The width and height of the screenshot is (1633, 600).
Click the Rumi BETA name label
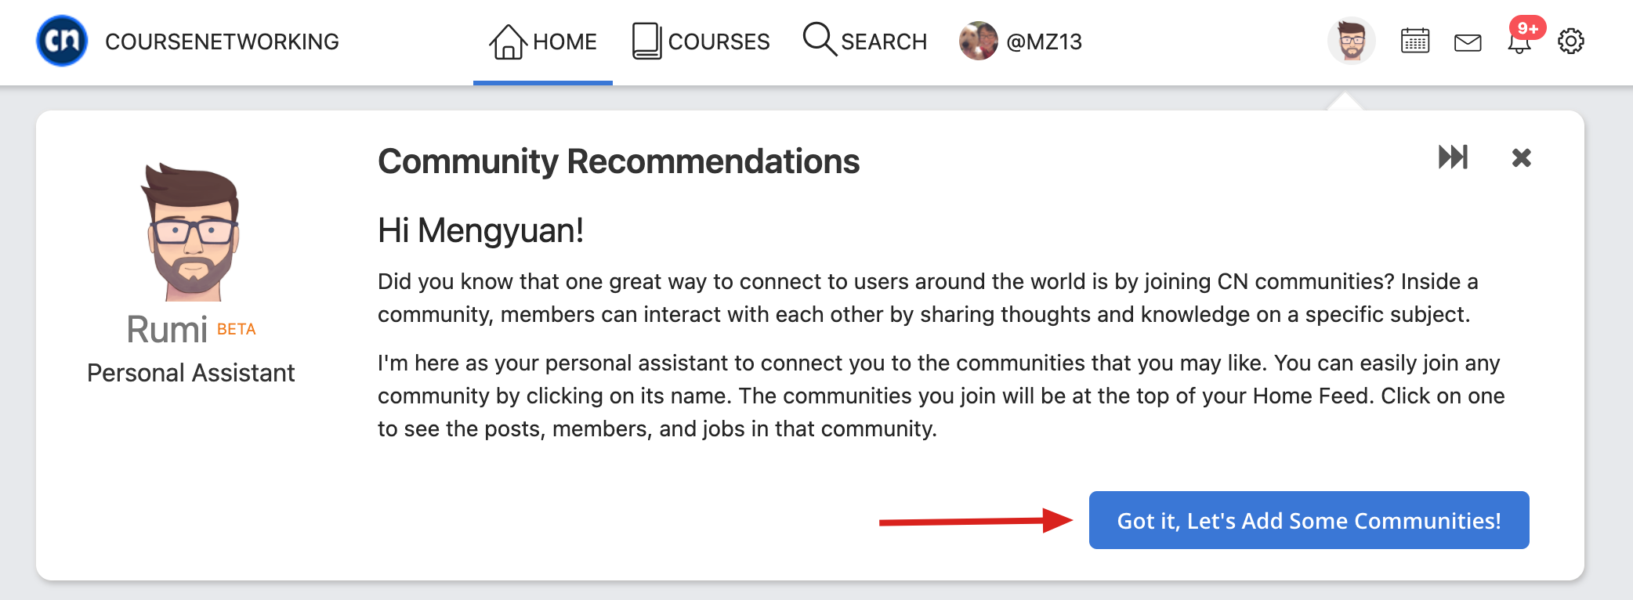pyautogui.click(x=191, y=329)
